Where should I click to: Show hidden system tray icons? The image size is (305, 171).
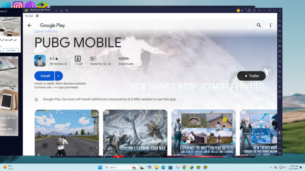click(270, 167)
